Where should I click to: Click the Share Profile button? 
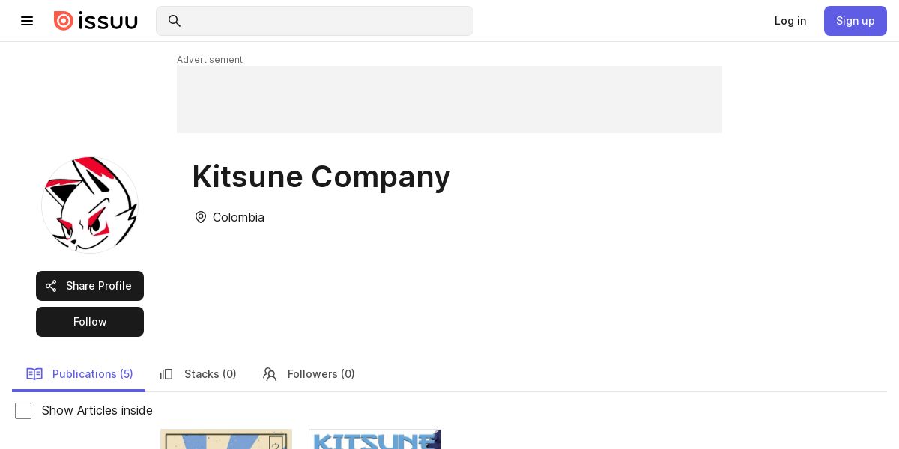(x=90, y=286)
